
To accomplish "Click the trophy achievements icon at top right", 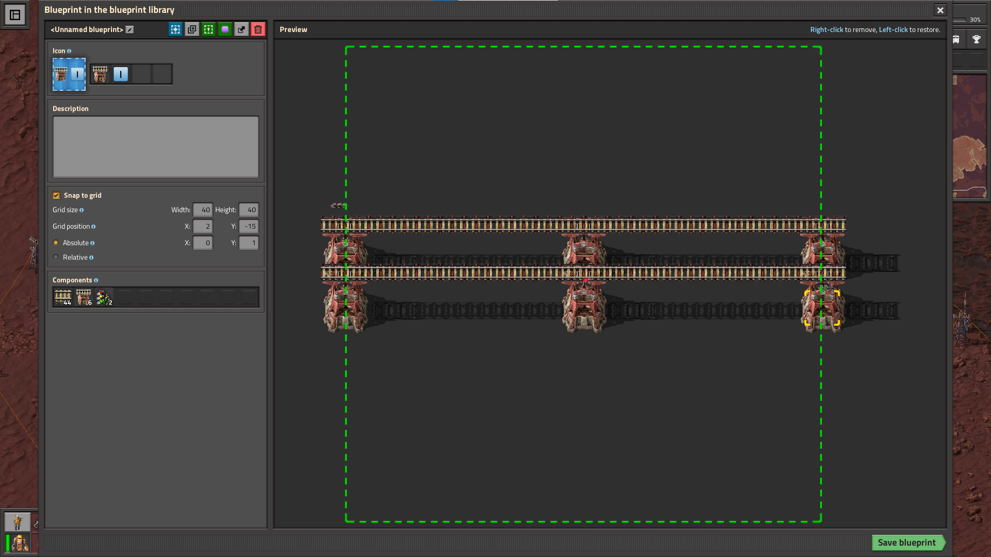I will point(977,39).
